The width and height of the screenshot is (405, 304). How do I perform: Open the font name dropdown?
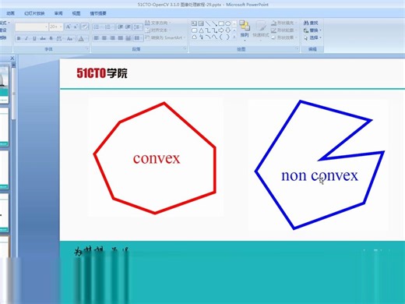coord(47,27)
